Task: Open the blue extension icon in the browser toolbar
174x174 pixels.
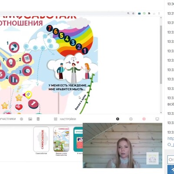Action: tap(139, 13)
